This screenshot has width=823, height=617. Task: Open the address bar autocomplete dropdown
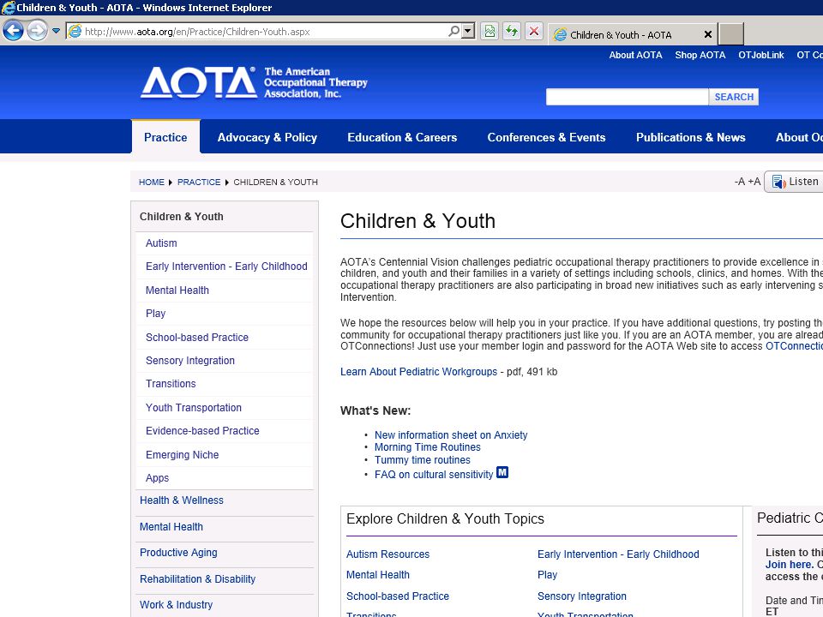pyautogui.click(x=468, y=31)
